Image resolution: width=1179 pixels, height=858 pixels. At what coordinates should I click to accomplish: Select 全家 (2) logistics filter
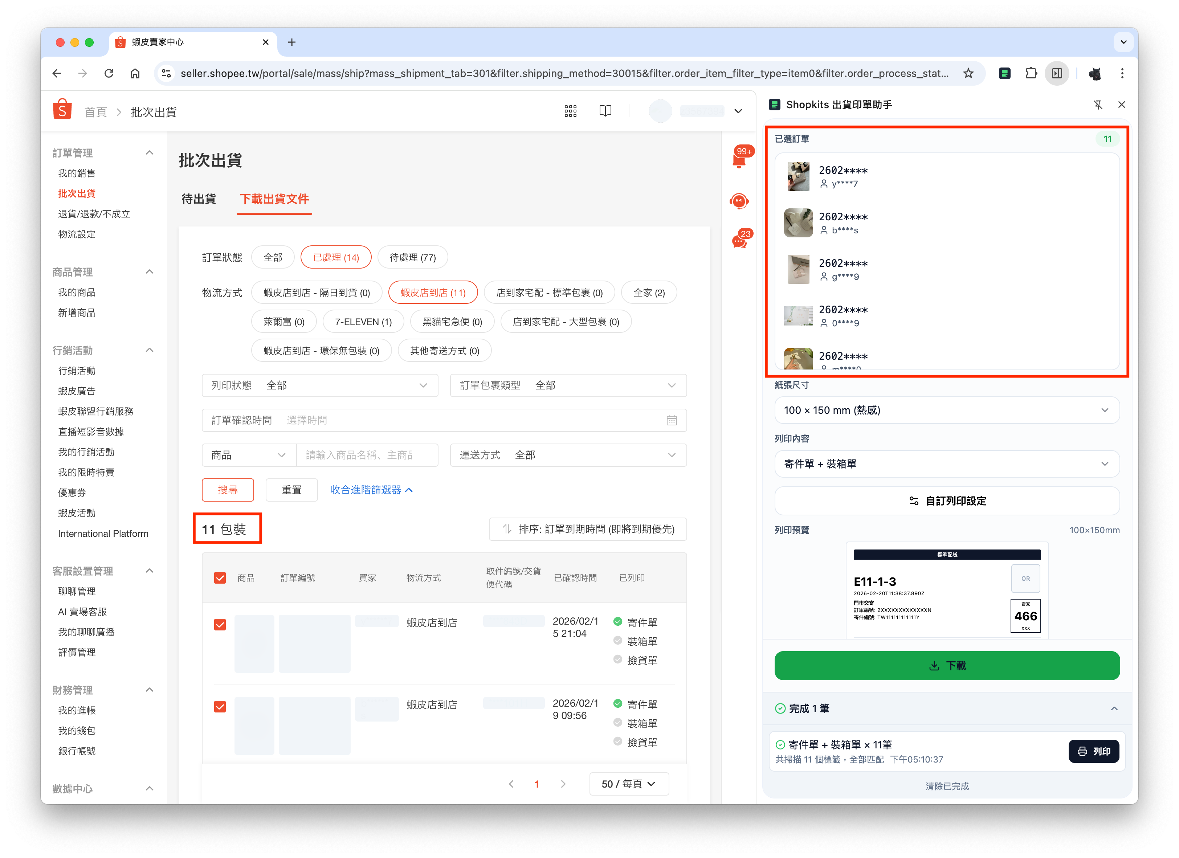click(x=649, y=293)
